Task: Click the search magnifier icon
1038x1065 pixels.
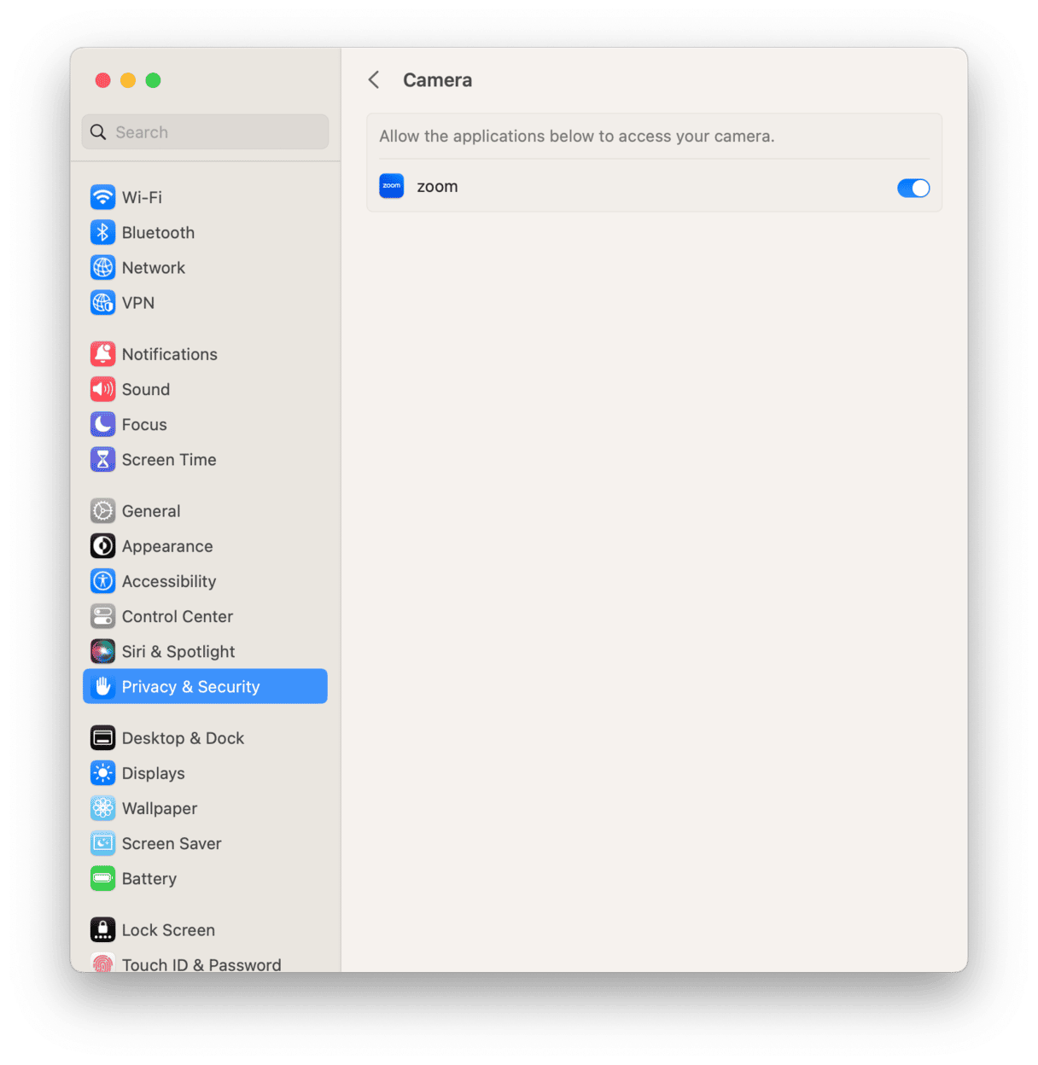Action: click(x=98, y=132)
